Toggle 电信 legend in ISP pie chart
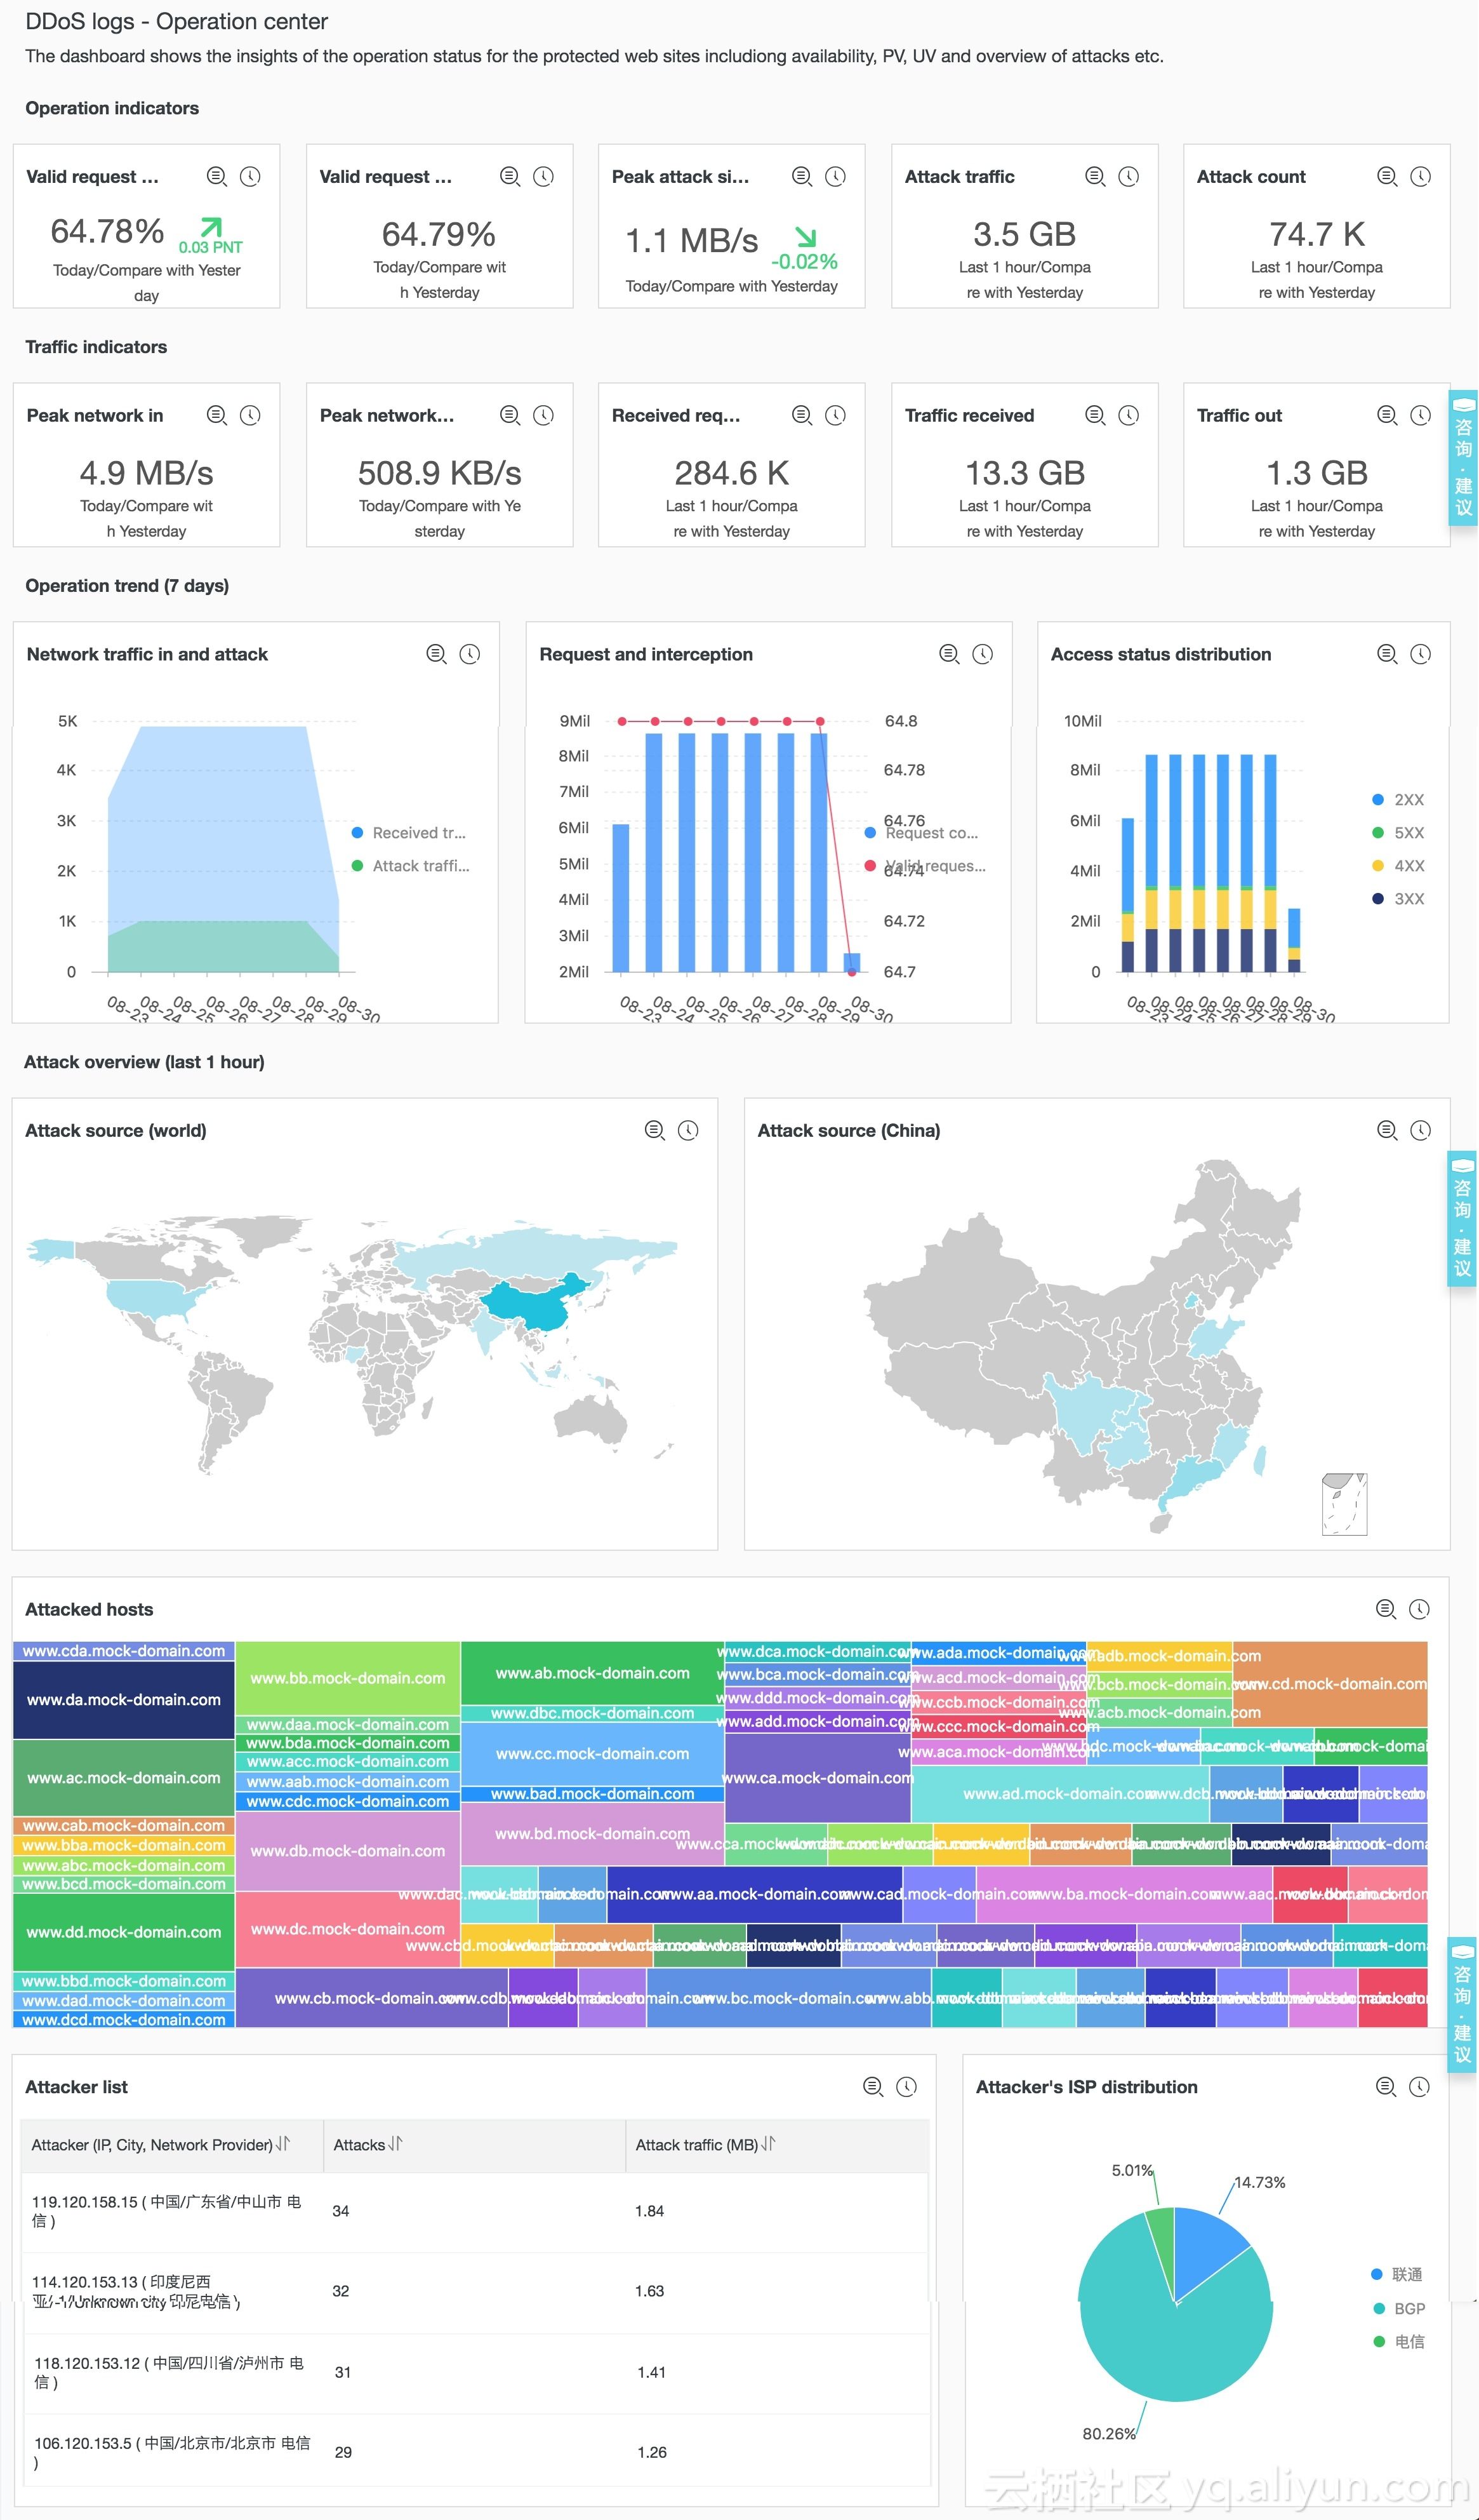Image resolution: width=1479 pixels, height=2520 pixels. [x=1399, y=2341]
